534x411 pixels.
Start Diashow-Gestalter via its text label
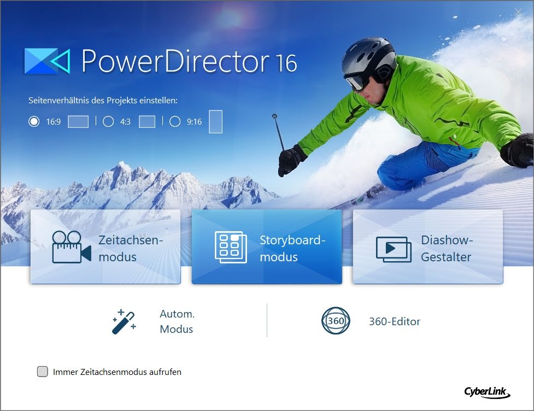pyautogui.click(x=446, y=248)
